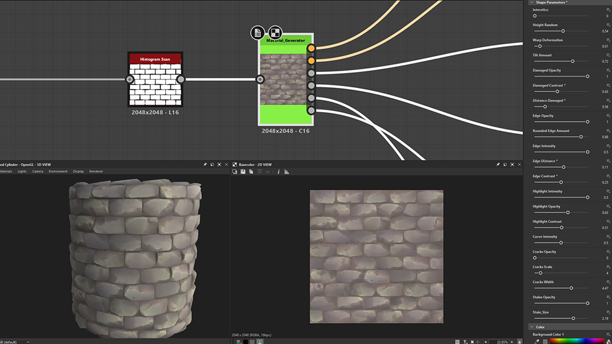Pick Background Color 1 with the eyedropper
The height and width of the screenshot is (344, 612).
[537, 341]
